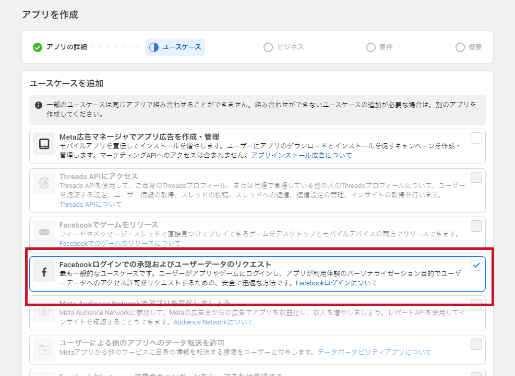Click the Facebookでゲームをリリース title
This screenshot has width=515, height=376.
(x=109, y=225)
